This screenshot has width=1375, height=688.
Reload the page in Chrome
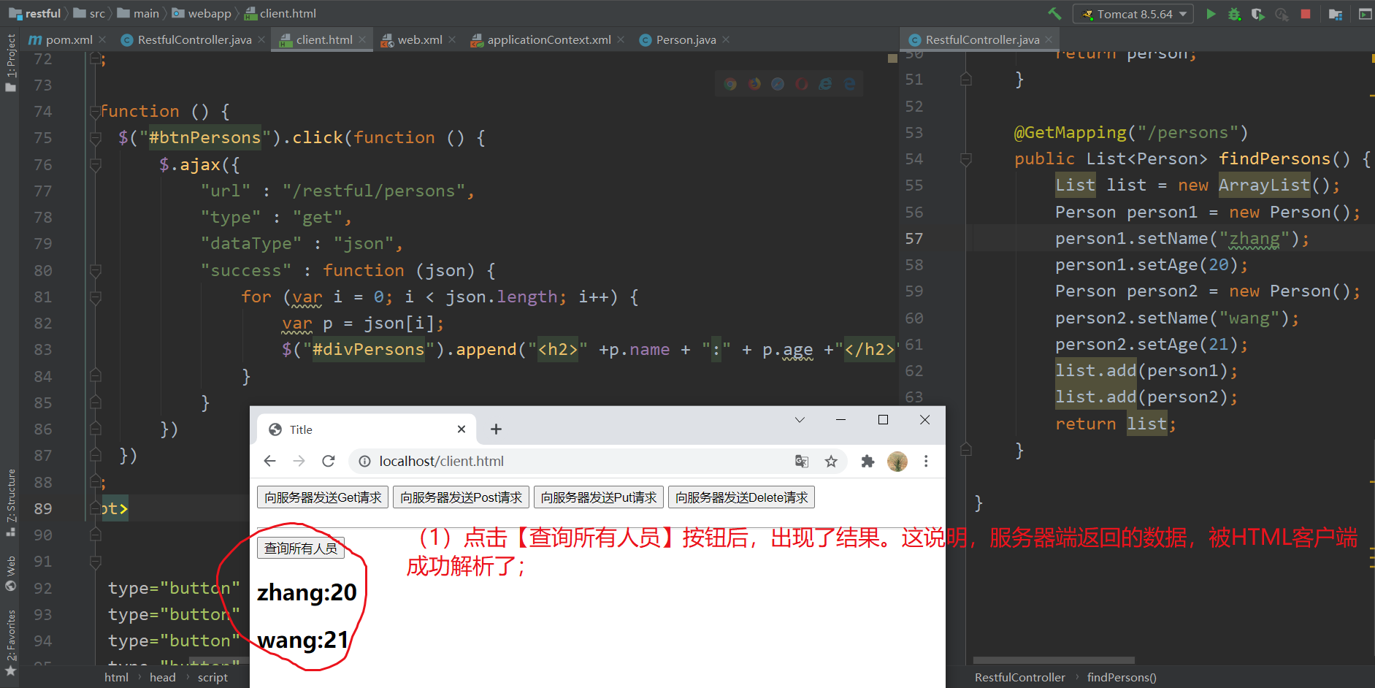[329, 461]
